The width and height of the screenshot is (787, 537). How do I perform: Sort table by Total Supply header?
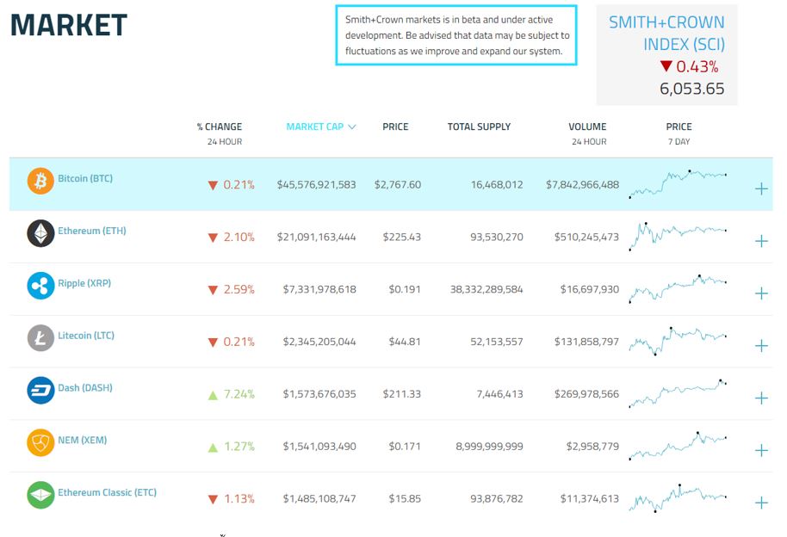pos(479,127)
